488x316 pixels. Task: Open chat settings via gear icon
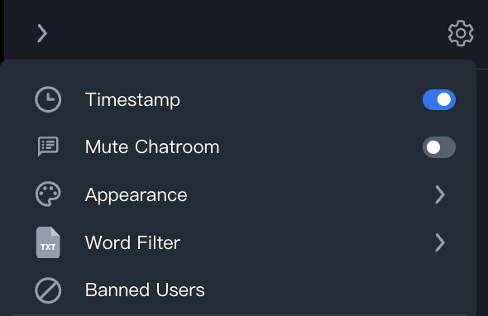[x=461, y=33]
